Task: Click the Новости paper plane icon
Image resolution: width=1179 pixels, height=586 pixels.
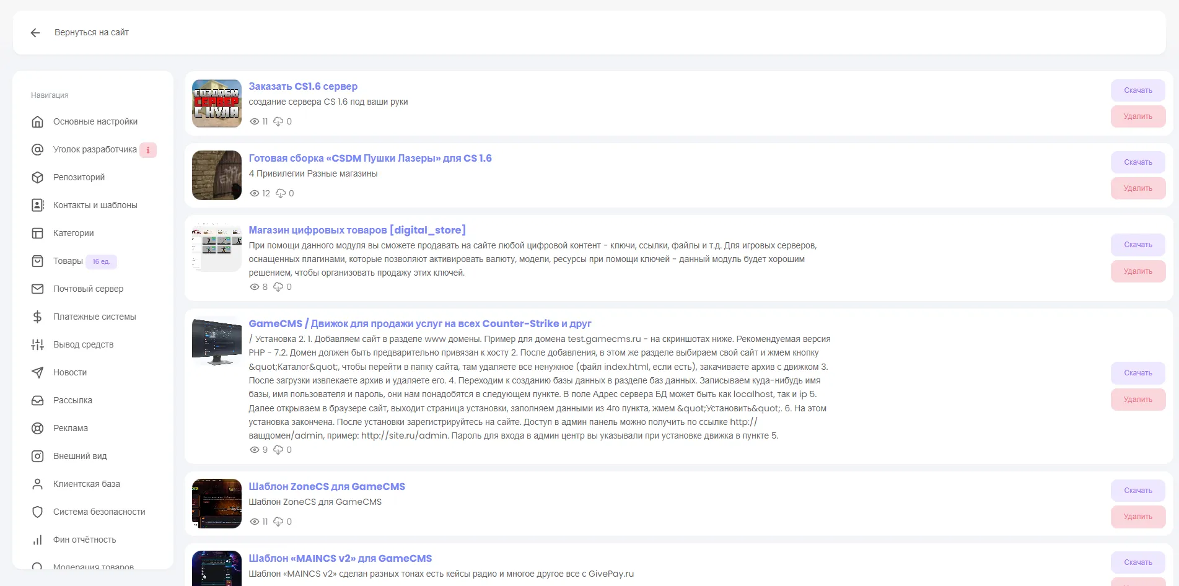Action: coord(38,373)
